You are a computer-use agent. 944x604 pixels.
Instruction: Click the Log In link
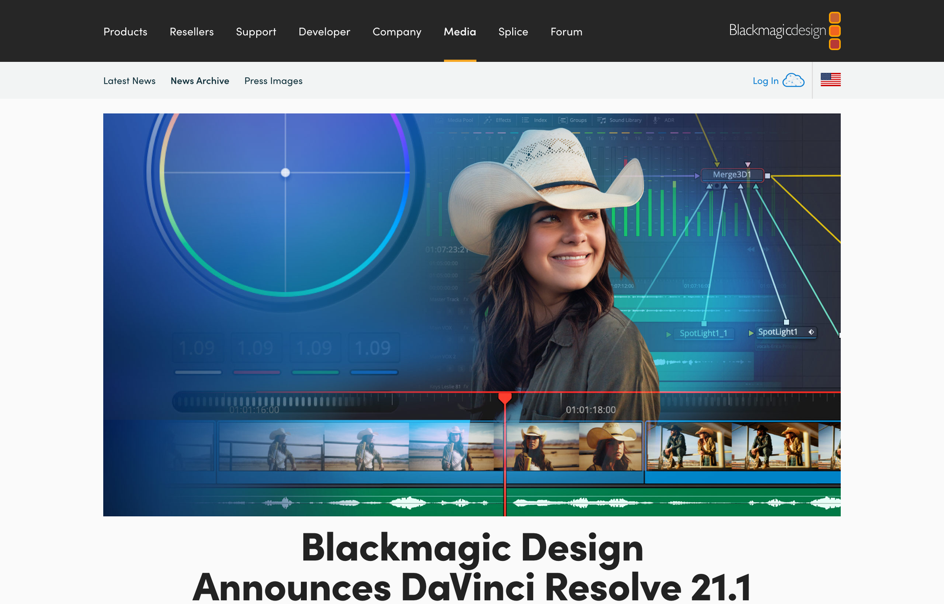(765, 81)
